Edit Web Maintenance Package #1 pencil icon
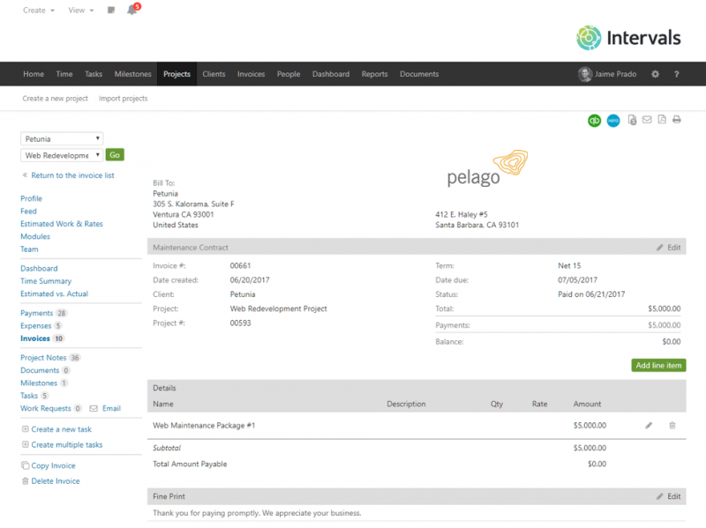 point(649,426)
